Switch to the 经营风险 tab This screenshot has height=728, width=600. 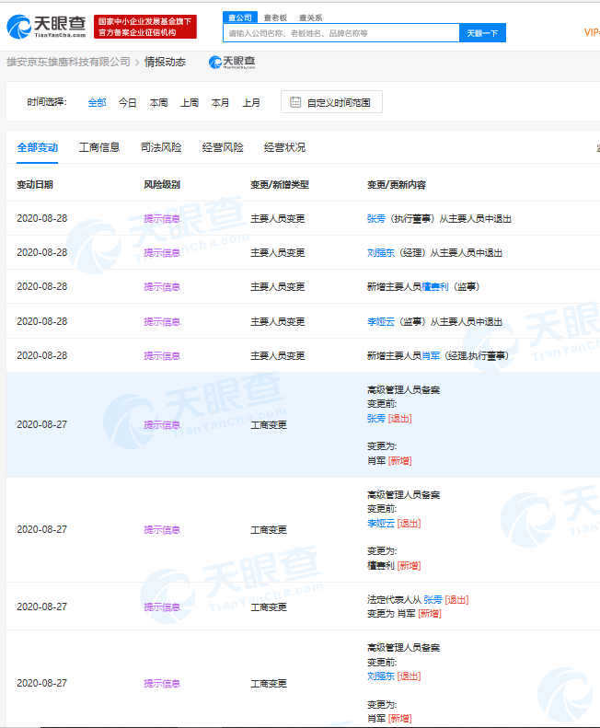click(223, 147)
